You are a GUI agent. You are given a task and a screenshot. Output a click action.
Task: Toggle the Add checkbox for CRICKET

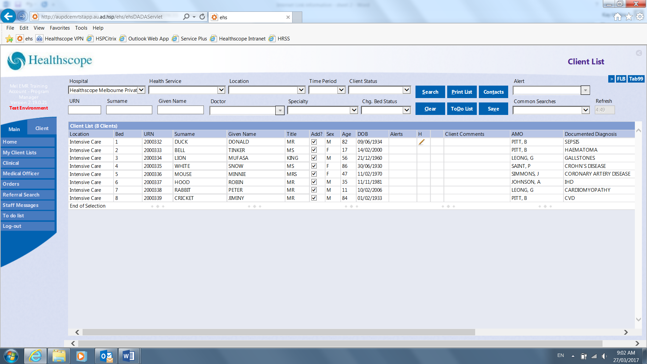pyautogui.click(x=314, y=198)
